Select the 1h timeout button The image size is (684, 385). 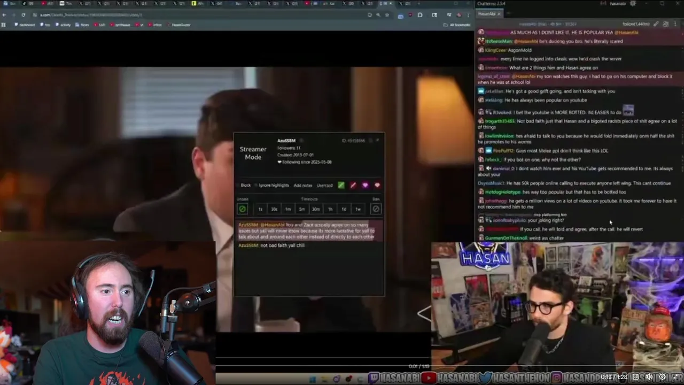click(x=330, y=209)
